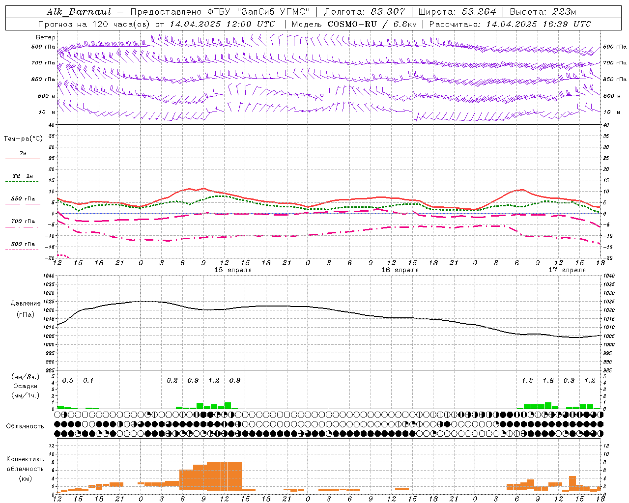The height and width of the screenshot is (503, 629).
Task: Click the forecast start 14.04.2025 12:00 UTC
Action: click(222, 24)
